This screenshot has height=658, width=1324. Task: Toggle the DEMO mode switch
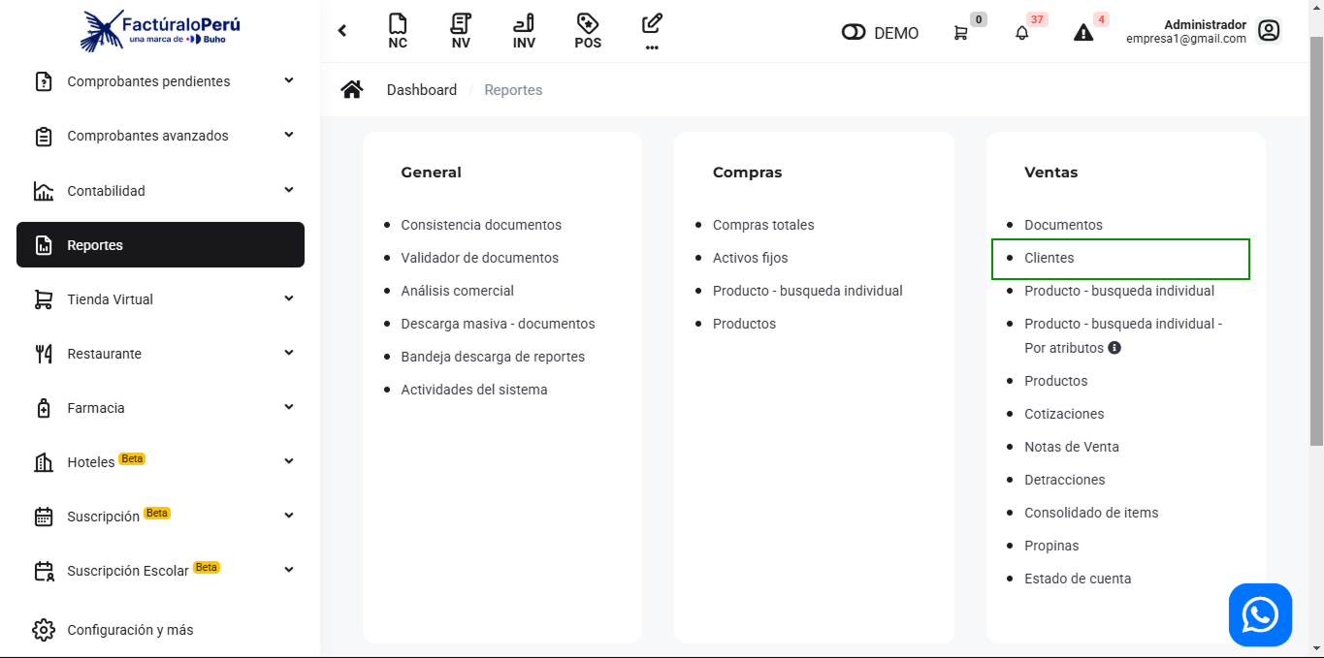click(854, 33)
